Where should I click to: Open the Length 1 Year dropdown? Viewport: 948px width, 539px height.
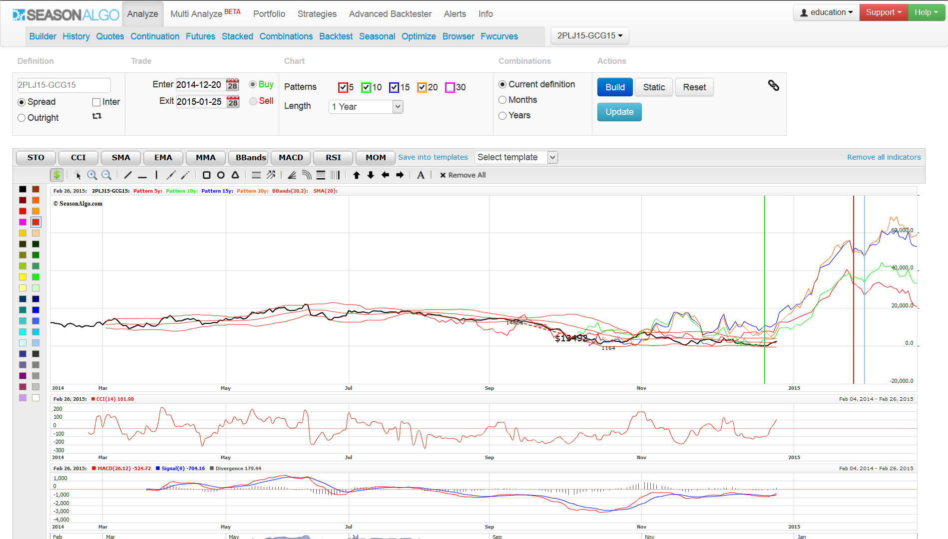(366, 107)
